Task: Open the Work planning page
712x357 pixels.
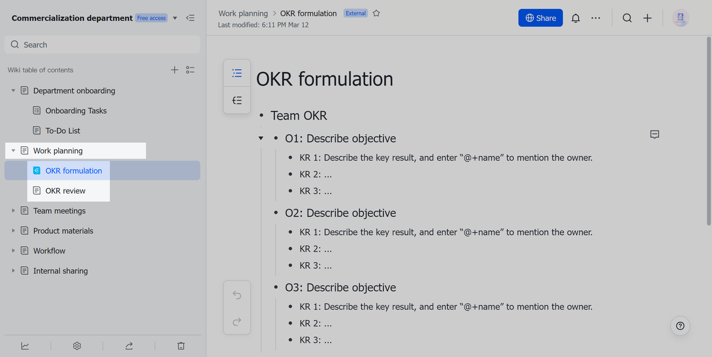Action: pyautogui.click(x=58, y=150)
